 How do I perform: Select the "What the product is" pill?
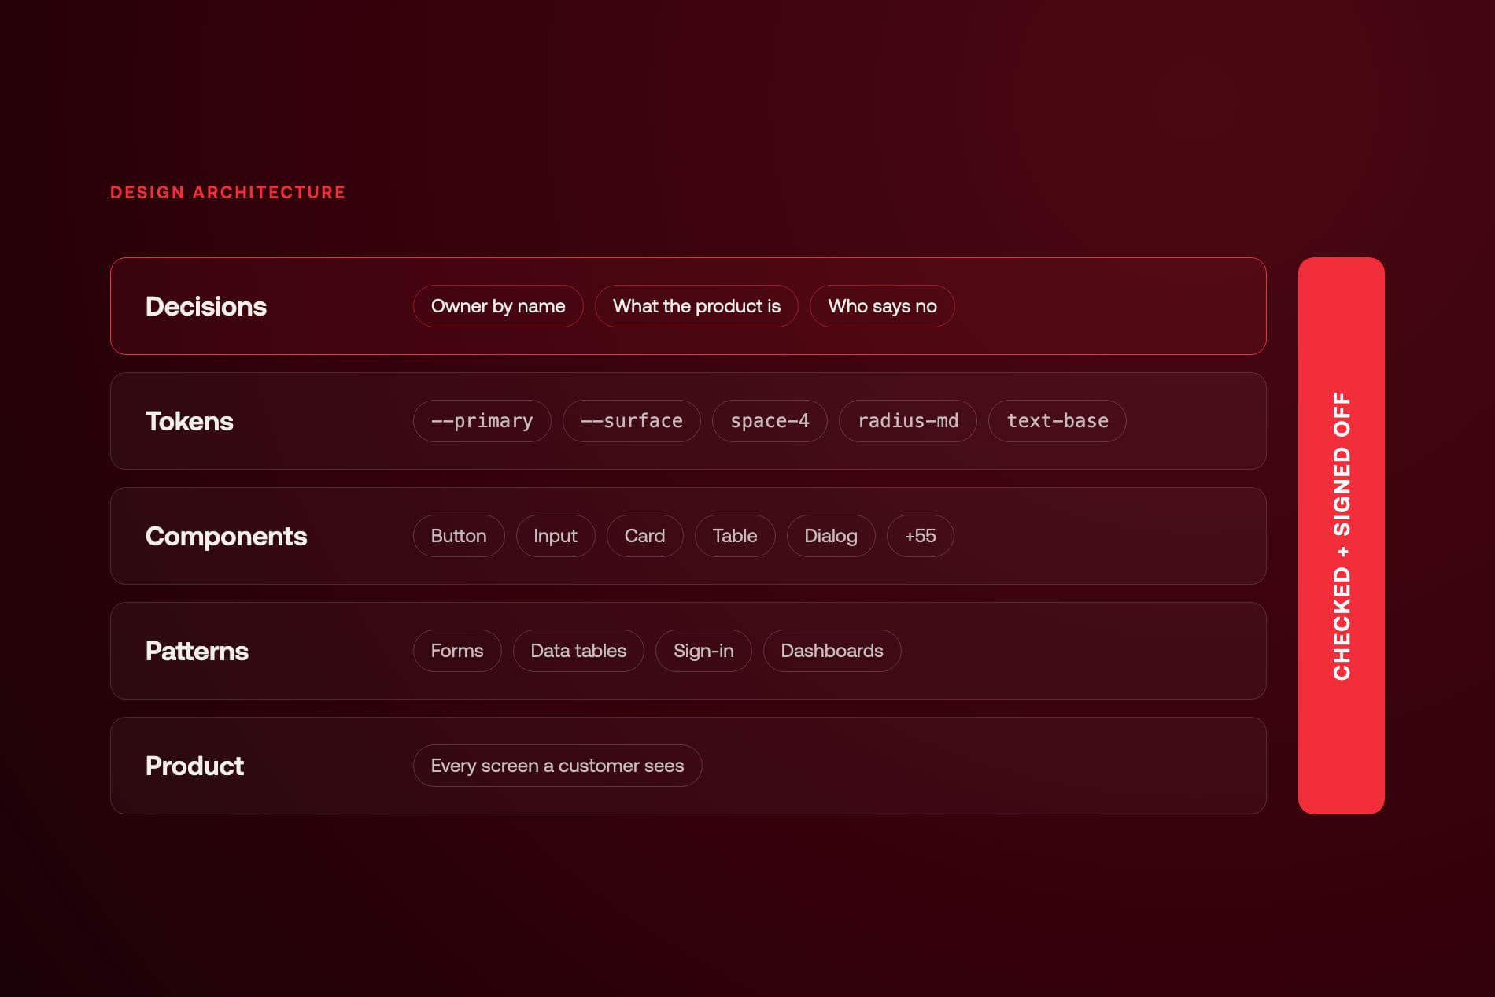(696, 306)
